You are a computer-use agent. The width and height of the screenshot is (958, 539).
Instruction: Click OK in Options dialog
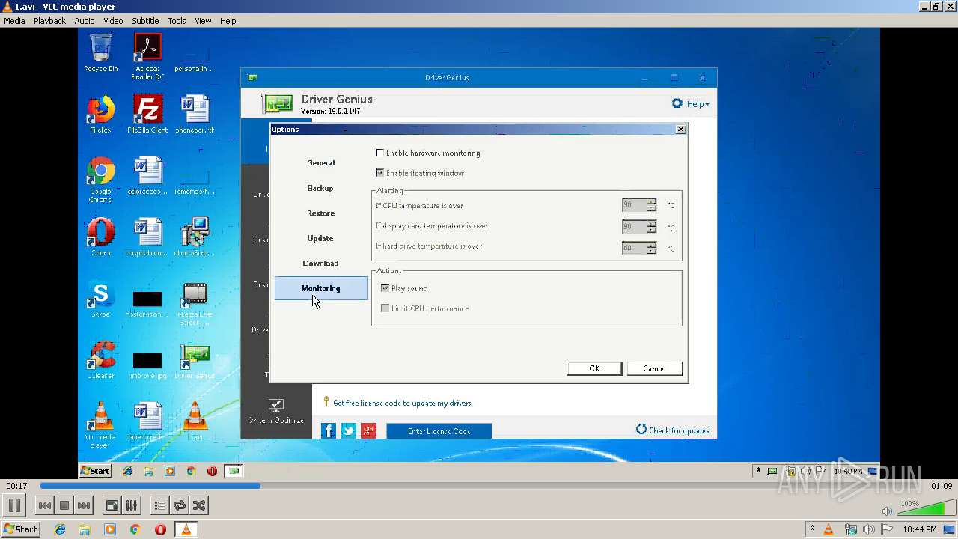[594, 368]
